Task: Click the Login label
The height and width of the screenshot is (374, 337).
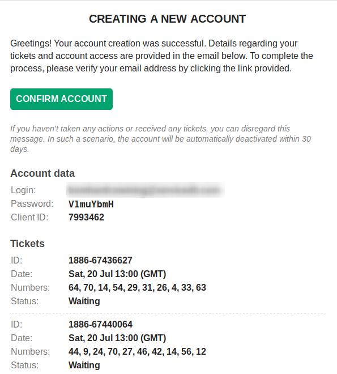Action: (x=23, y=190)
